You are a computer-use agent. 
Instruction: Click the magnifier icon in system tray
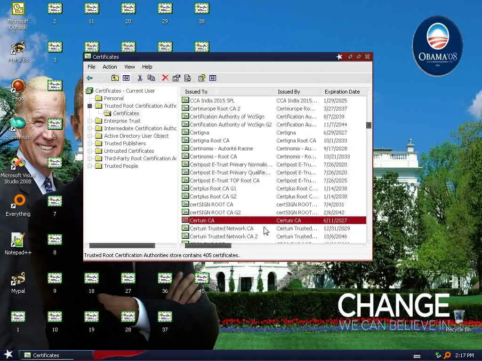(x=448, y=355)
